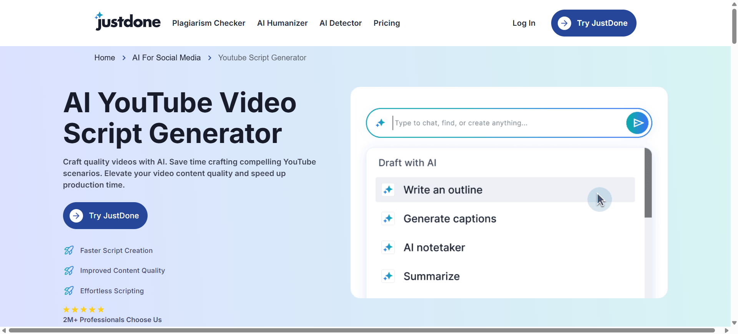Go to AI Detector
The width and height of the screenshot is (738, 334).
(340, 23)
